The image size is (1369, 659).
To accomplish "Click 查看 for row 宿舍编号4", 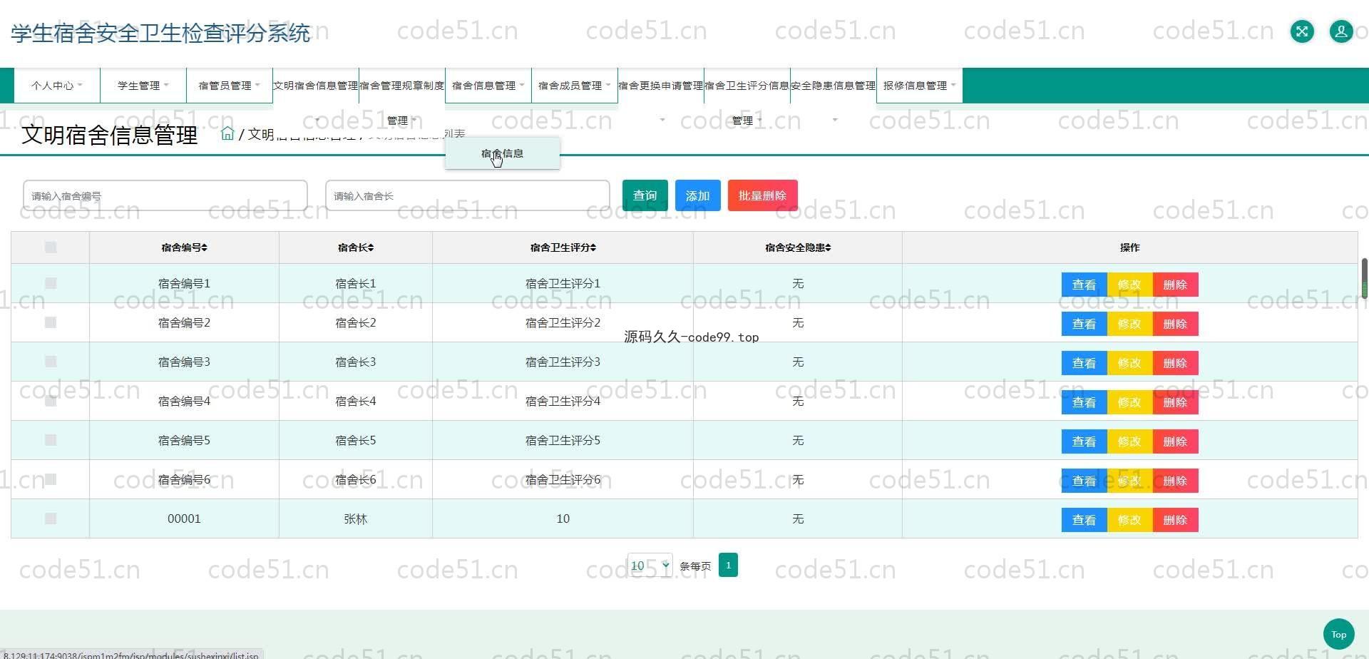I will point(1085,402).
